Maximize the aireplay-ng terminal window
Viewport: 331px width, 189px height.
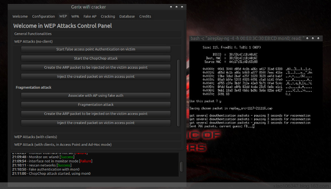313,38
